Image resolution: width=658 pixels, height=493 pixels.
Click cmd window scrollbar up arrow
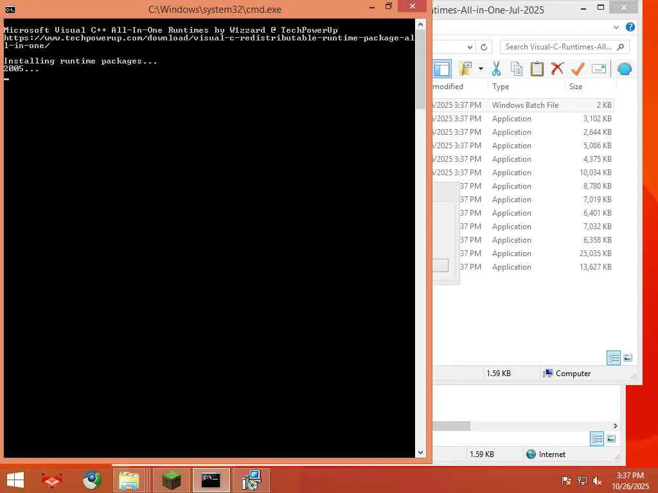[x=420, y=25]
